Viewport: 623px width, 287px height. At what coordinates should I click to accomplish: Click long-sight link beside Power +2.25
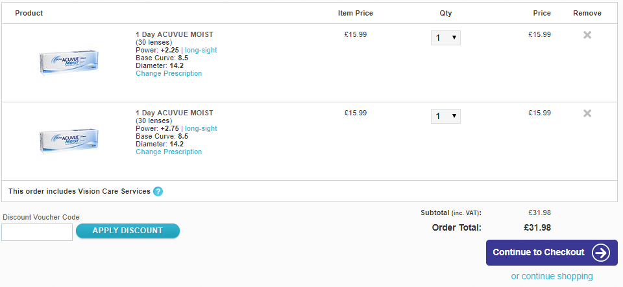tap(201, 51)
